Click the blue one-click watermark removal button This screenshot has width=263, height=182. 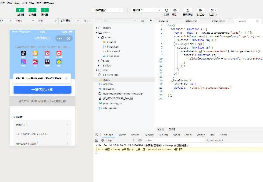[43, 90]
